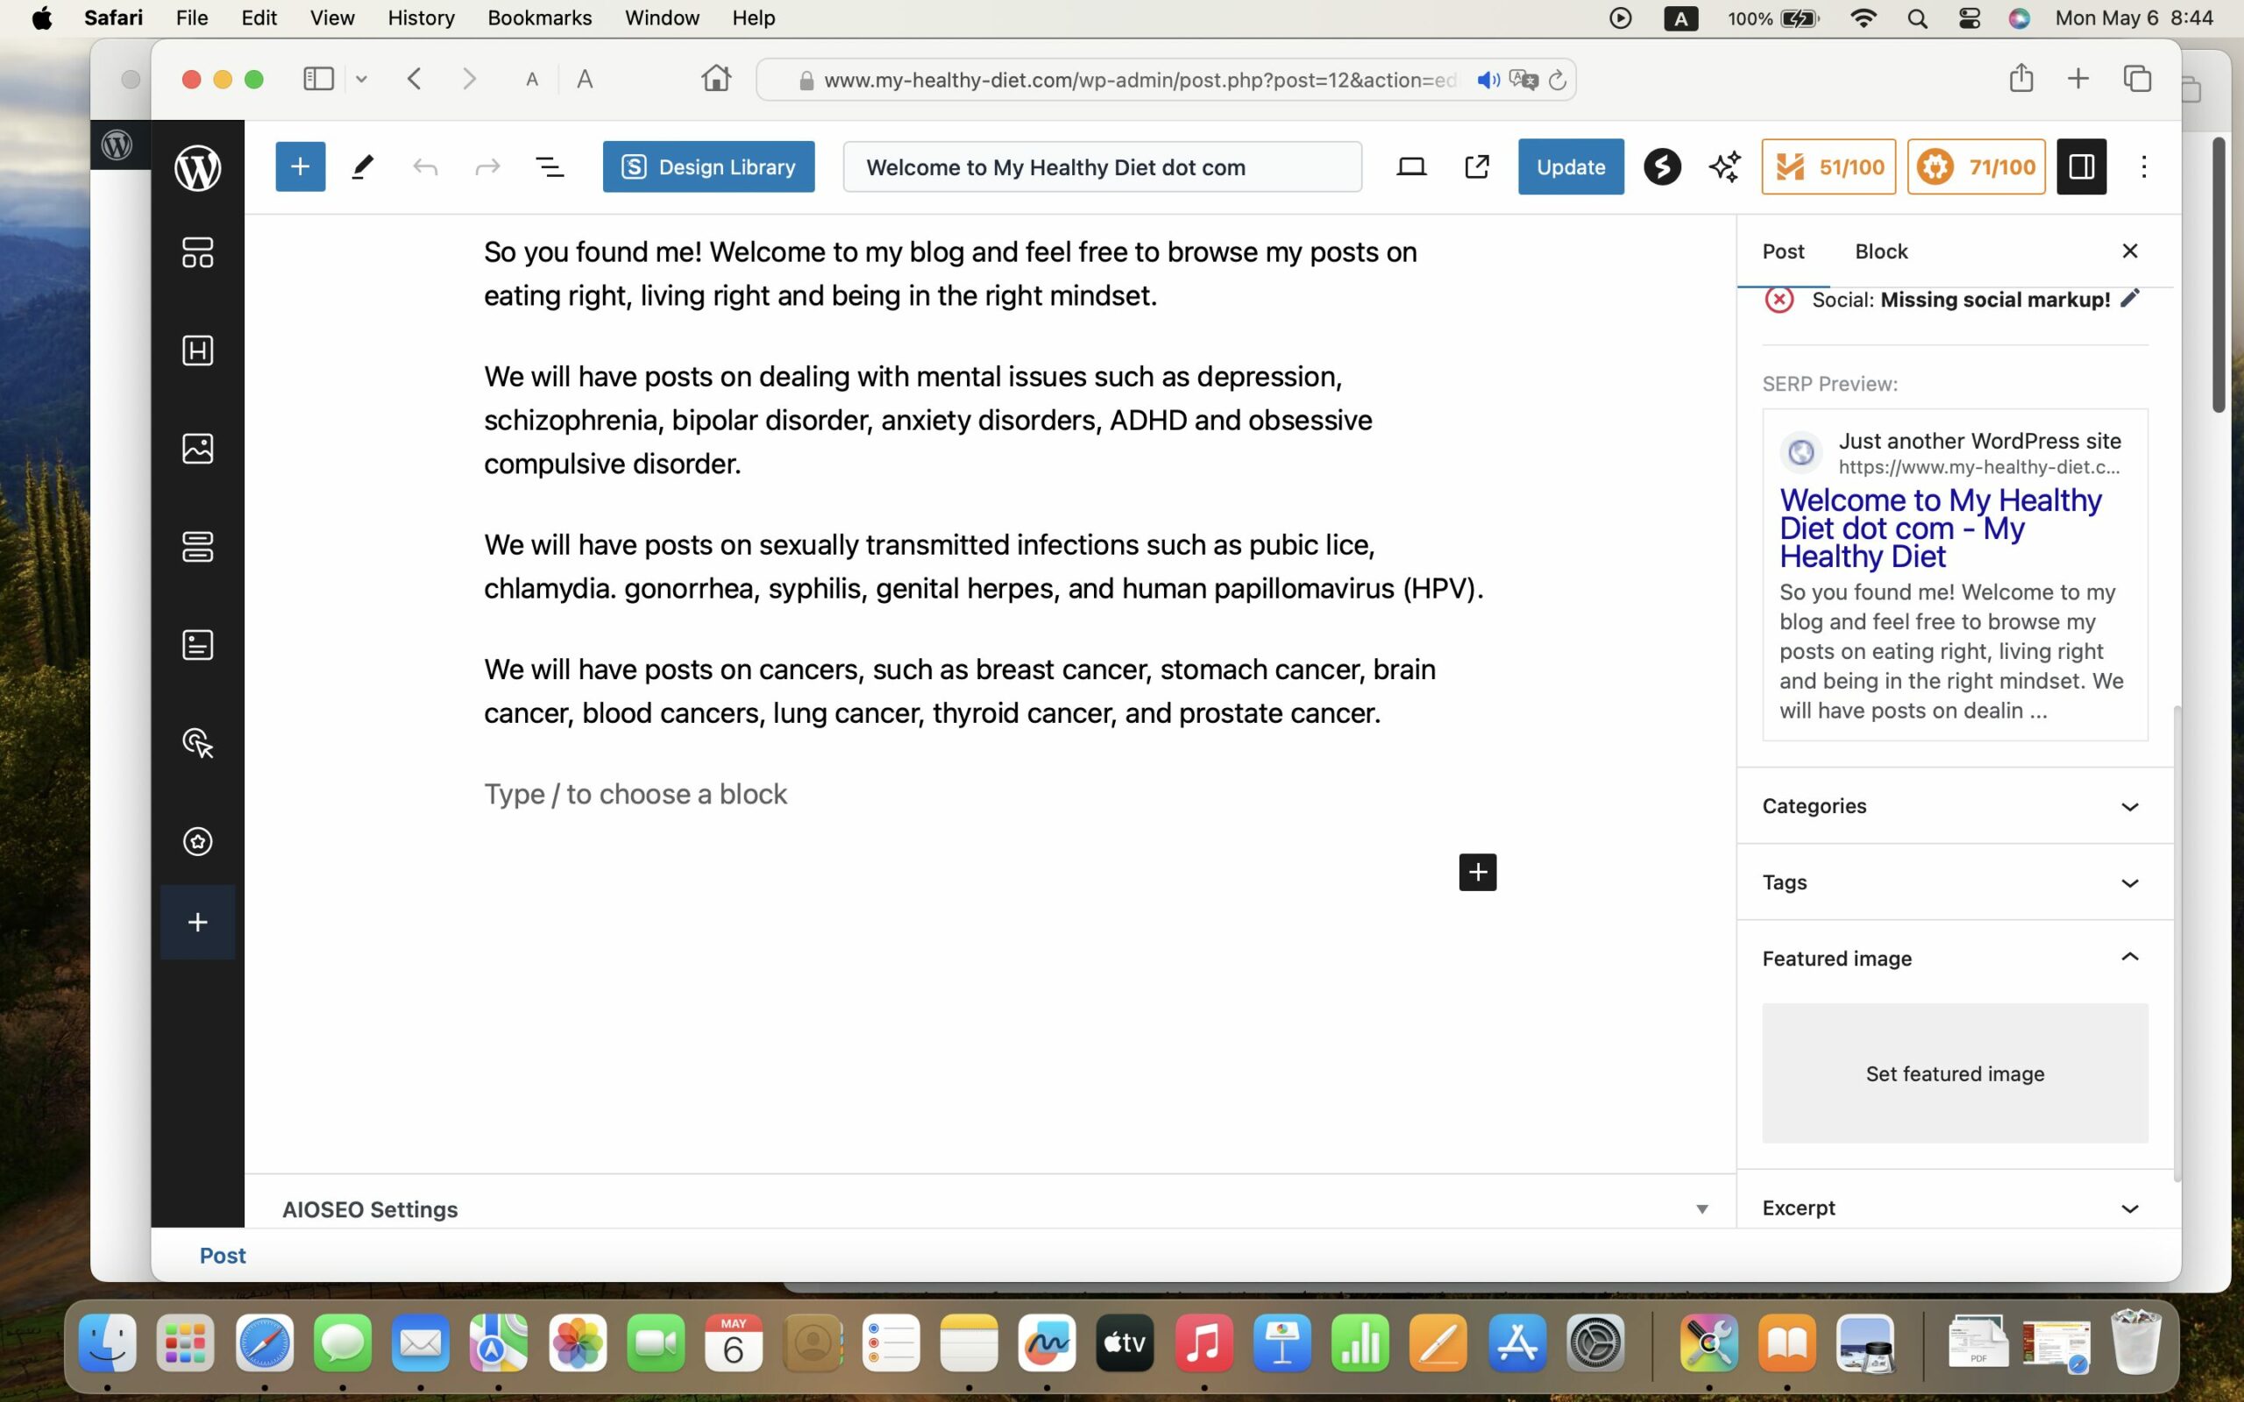Select the Heading block sidebar icon
The width and height of the screenshot is (2244, 1402).
pyautogui.click(x=197, y=350)
